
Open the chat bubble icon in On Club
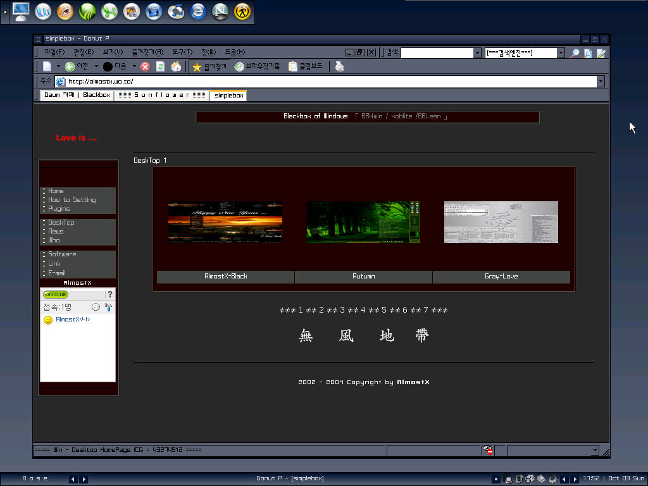pos(96,307)
